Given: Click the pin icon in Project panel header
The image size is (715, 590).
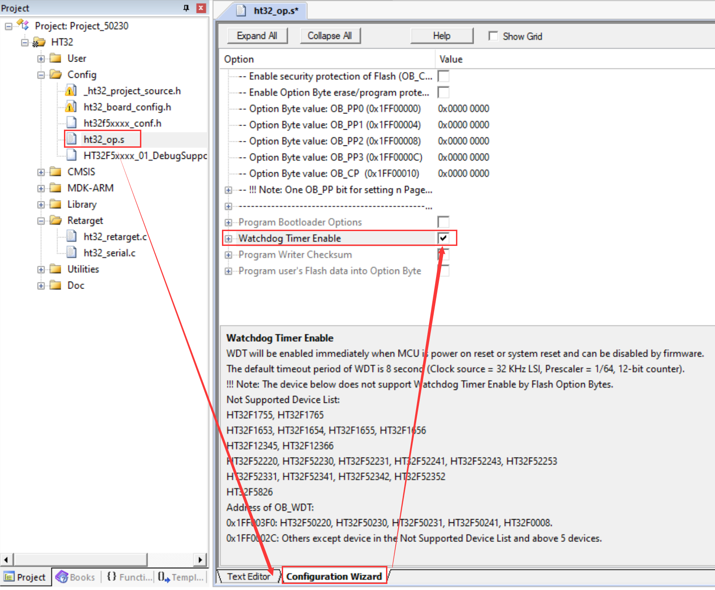Looking at the screenshot, I should point(186,8).
